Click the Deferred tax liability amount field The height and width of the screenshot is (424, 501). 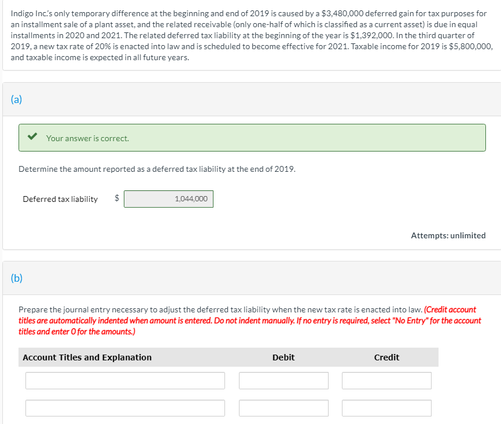(x=168, y=199)
